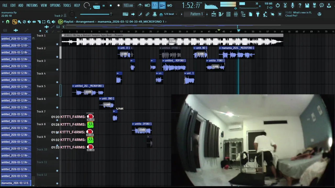Select the Delete tool in playlist toolbar
Viewport: 335px width, 188px height.
tap(24, 22)
